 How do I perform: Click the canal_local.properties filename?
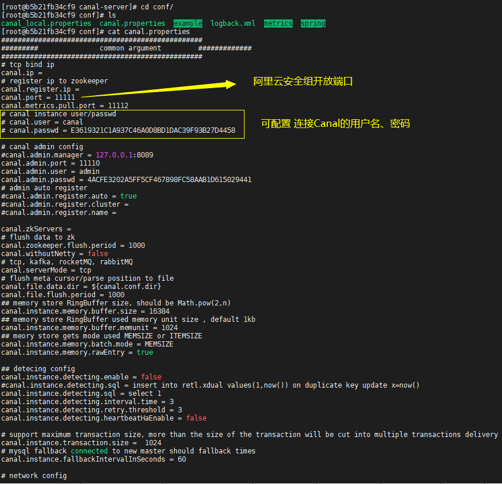(46, 23)
